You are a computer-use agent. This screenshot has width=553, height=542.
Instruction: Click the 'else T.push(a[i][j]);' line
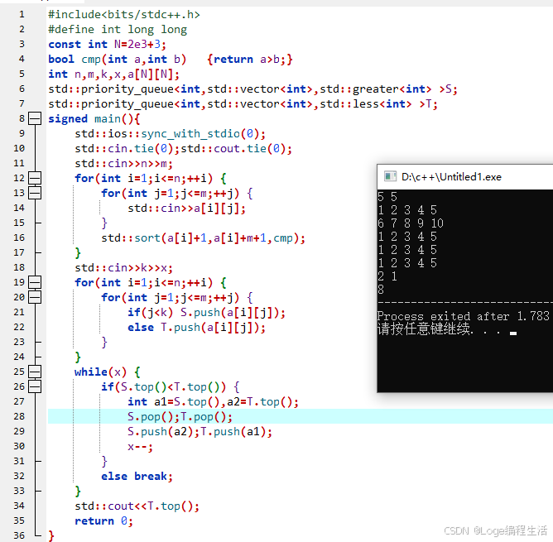tap(196, 327)
